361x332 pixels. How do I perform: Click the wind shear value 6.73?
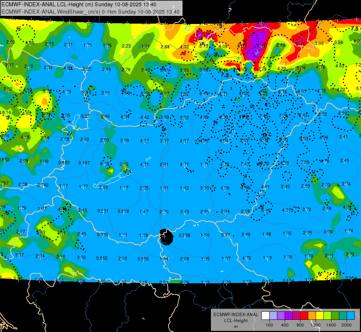[x=204, y=46]
